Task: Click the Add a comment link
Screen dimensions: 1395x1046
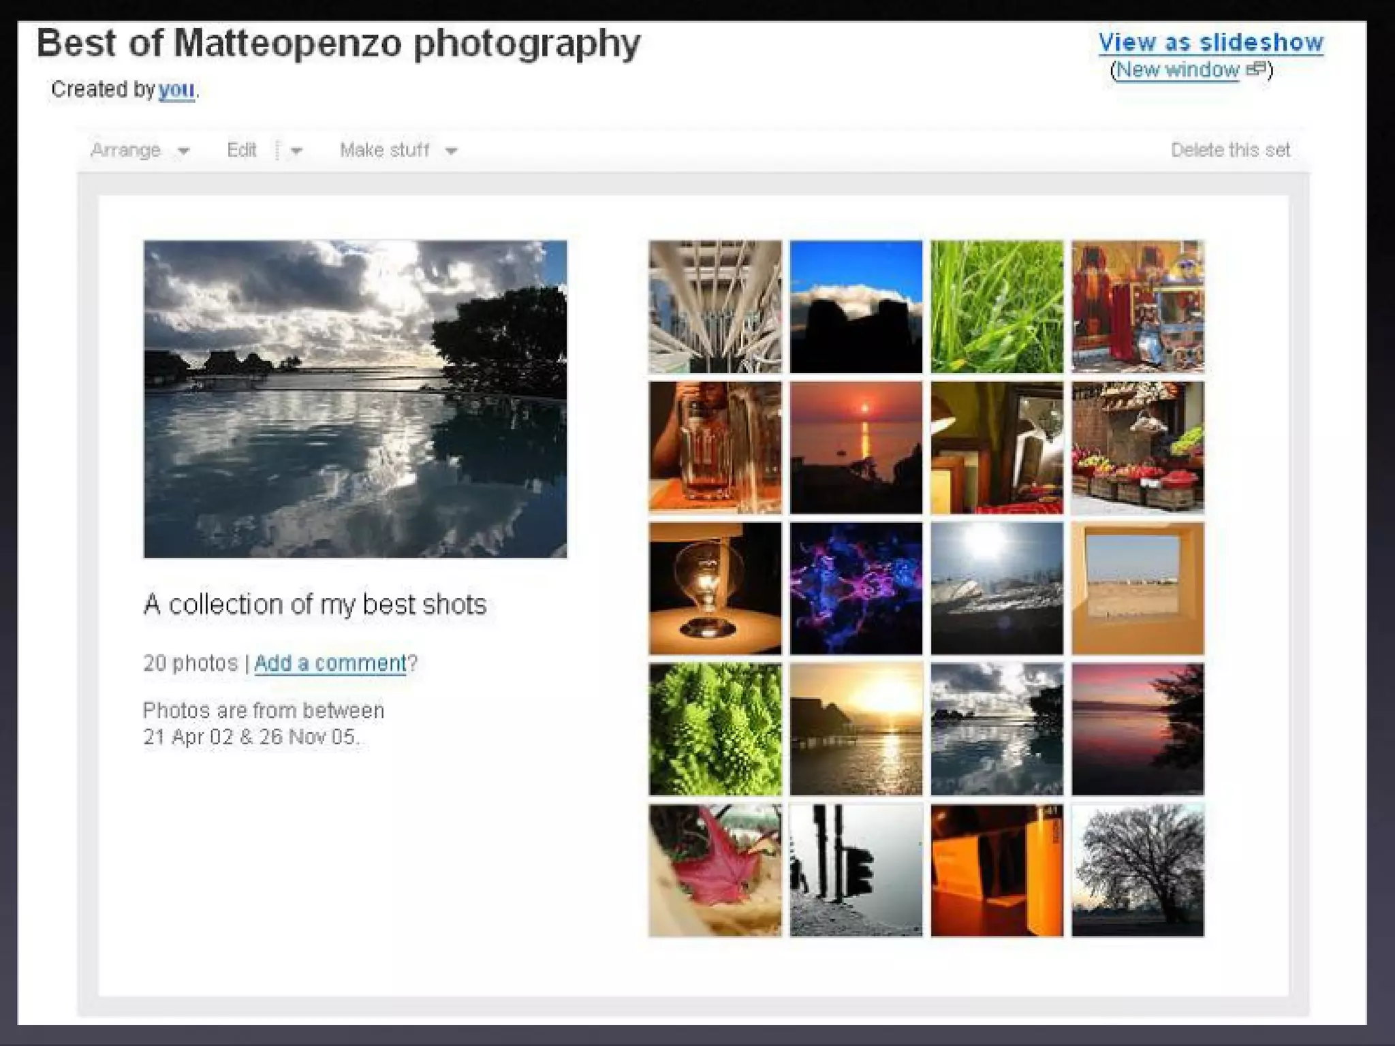Action: point(330,663)
